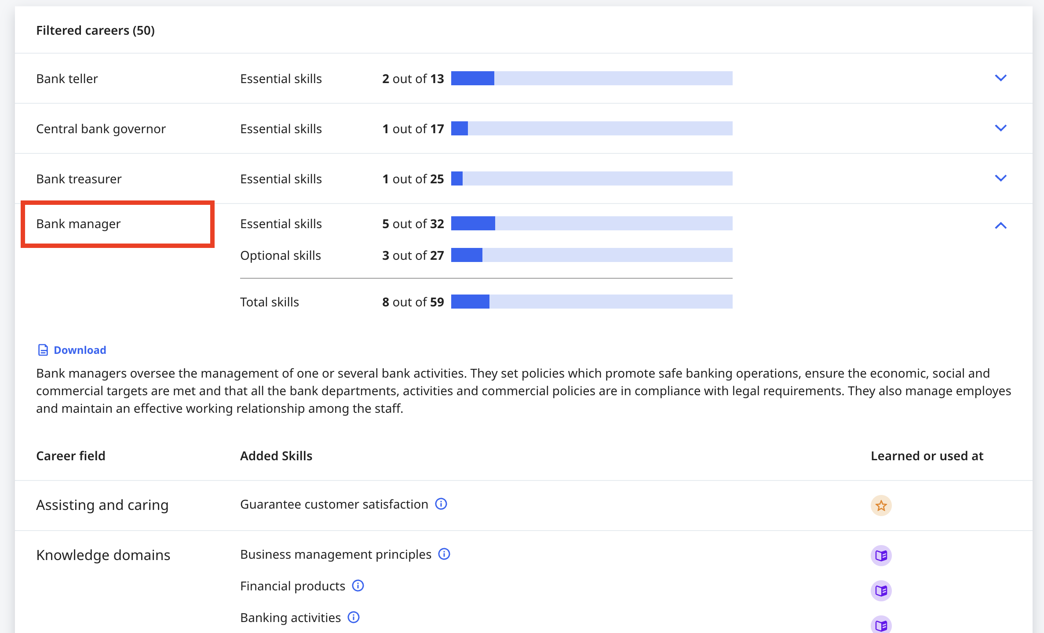
Task: Click the star icon under 'Learned or used at'
Action: 881,506
